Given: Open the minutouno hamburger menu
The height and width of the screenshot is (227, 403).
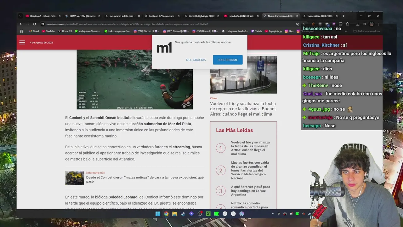Looking at the screenshot, I should pyautogui.click(x=22, y=42).
